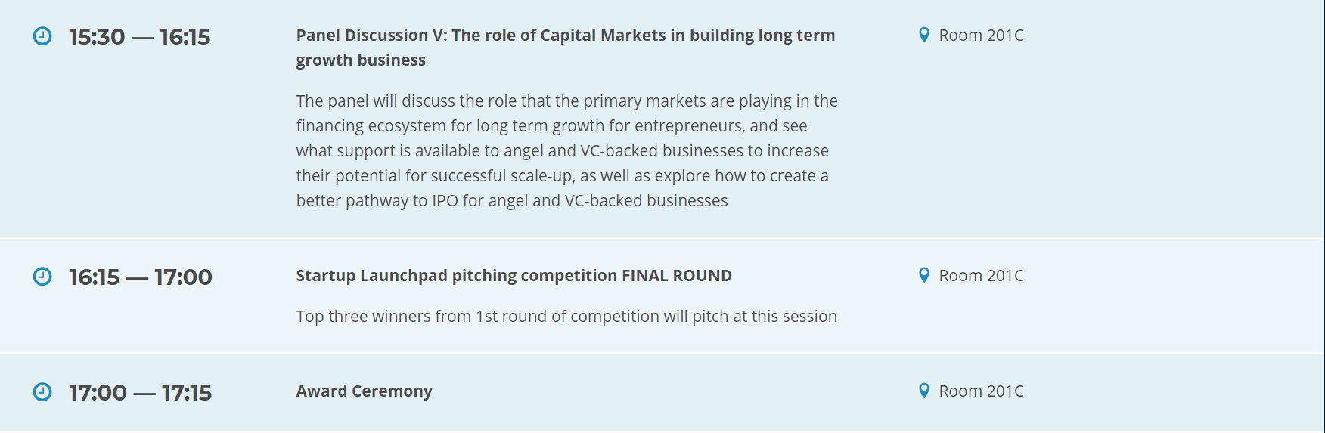Click the 15:30 — 16:15 time slot
This screenshot has height=433, width=1325.
(139, 36)
